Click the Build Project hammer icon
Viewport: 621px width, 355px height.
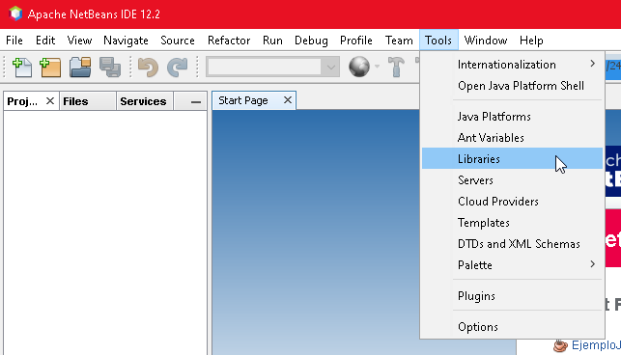(x=396, y=67)
